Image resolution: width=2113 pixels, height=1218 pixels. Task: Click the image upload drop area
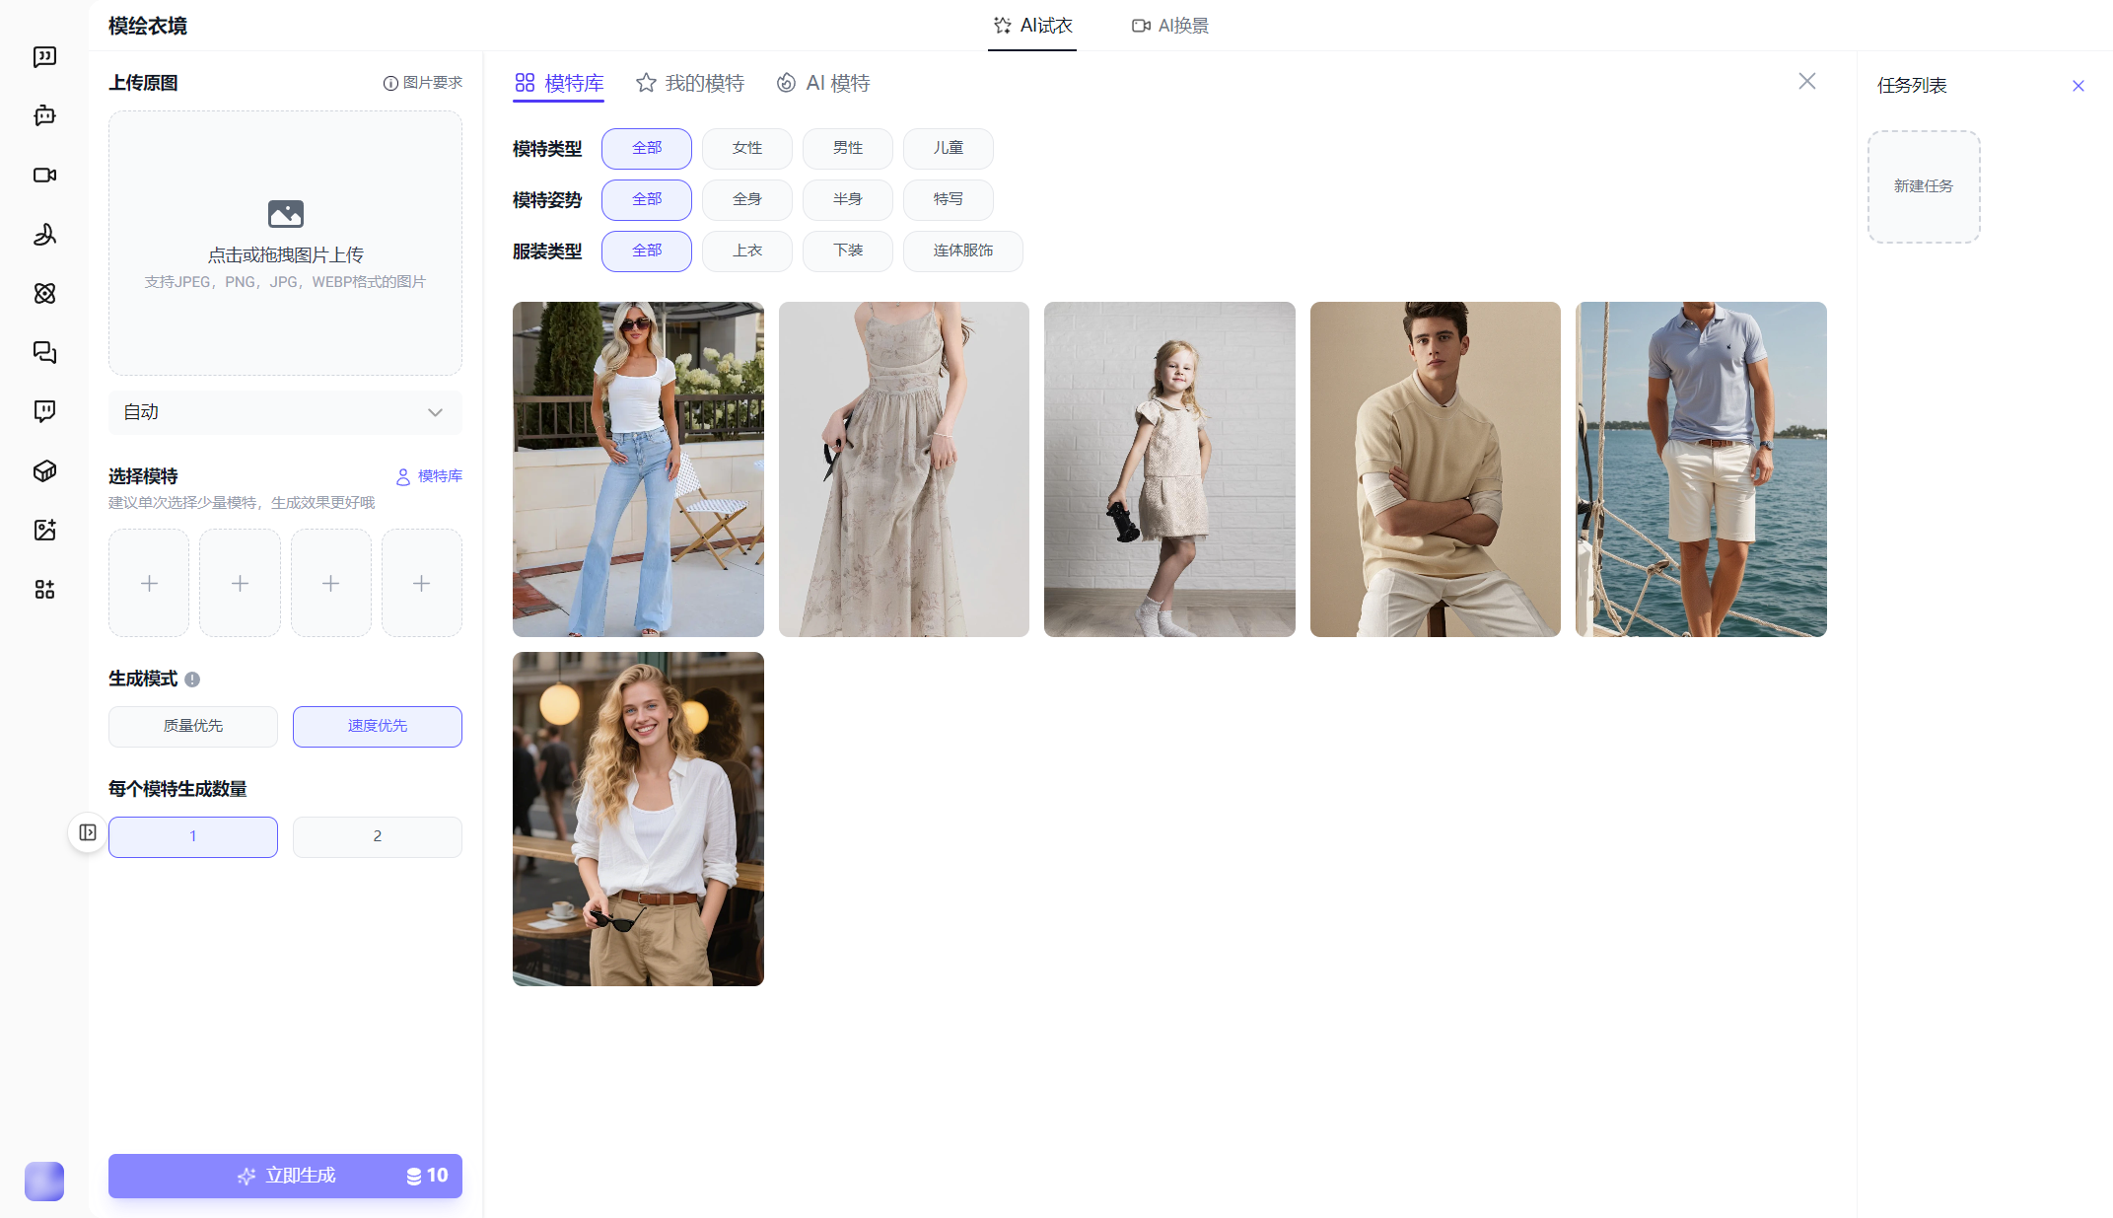(x=285, y=243)
